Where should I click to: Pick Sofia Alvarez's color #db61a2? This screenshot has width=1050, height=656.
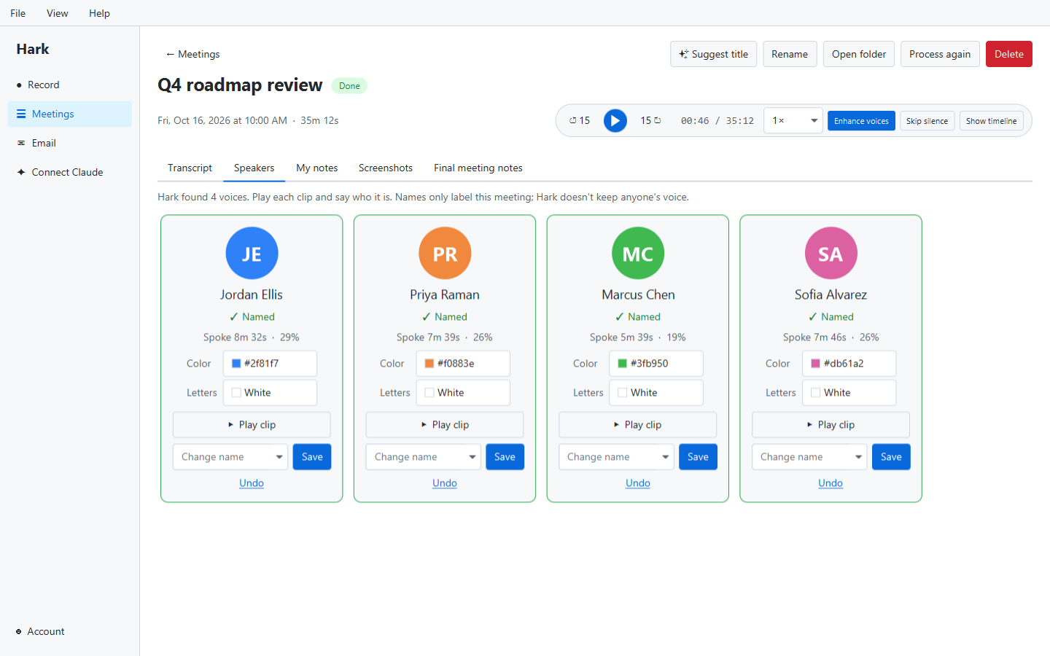[x=849, y=364]
